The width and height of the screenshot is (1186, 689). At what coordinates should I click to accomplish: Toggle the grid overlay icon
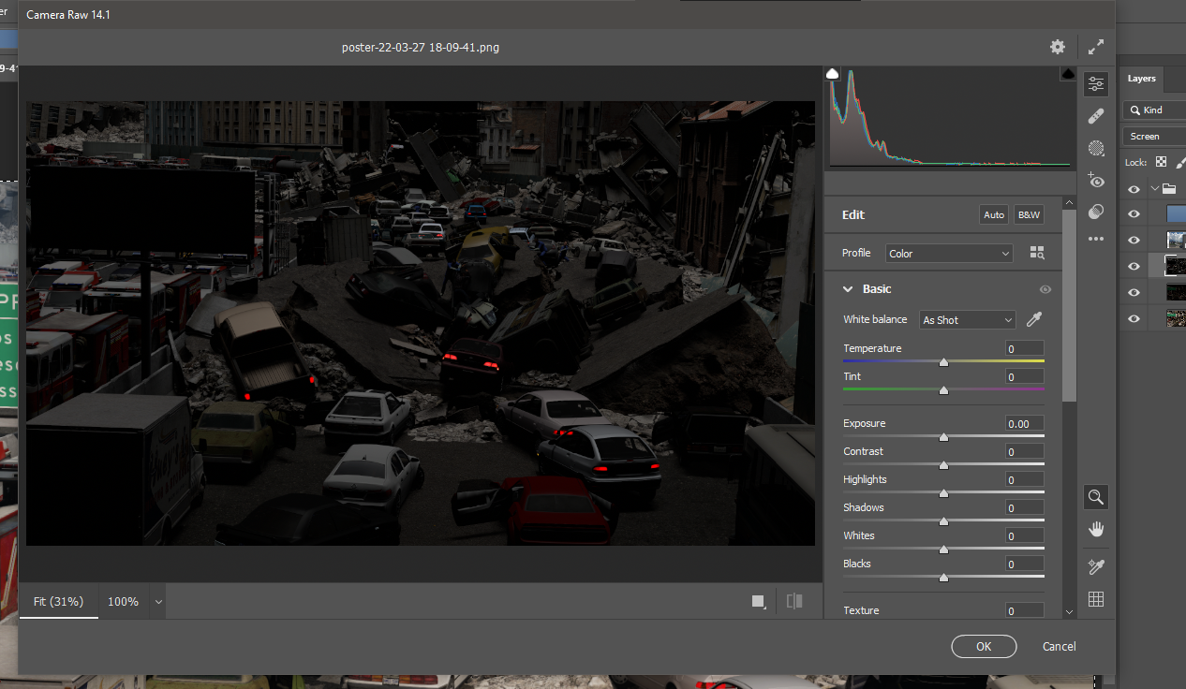pyautogui.click(x=1095, y=599)
